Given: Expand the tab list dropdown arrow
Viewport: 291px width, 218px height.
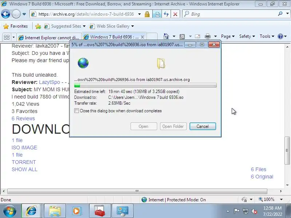Looking at the screenshot, I should click(13, 37).
